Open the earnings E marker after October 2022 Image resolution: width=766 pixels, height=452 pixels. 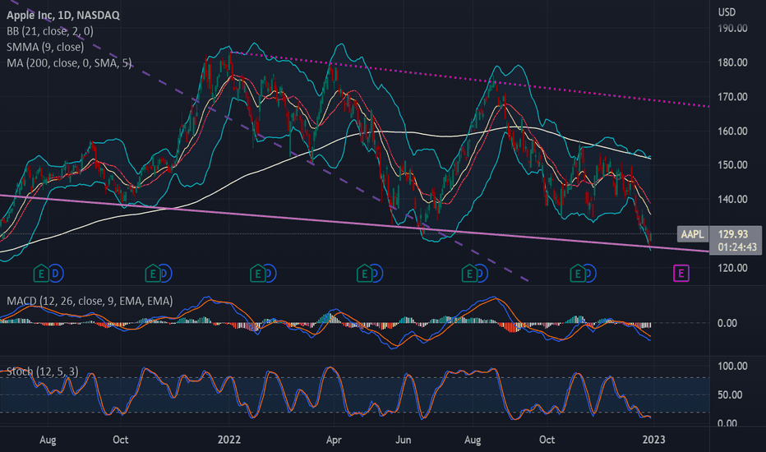(578, 274)
